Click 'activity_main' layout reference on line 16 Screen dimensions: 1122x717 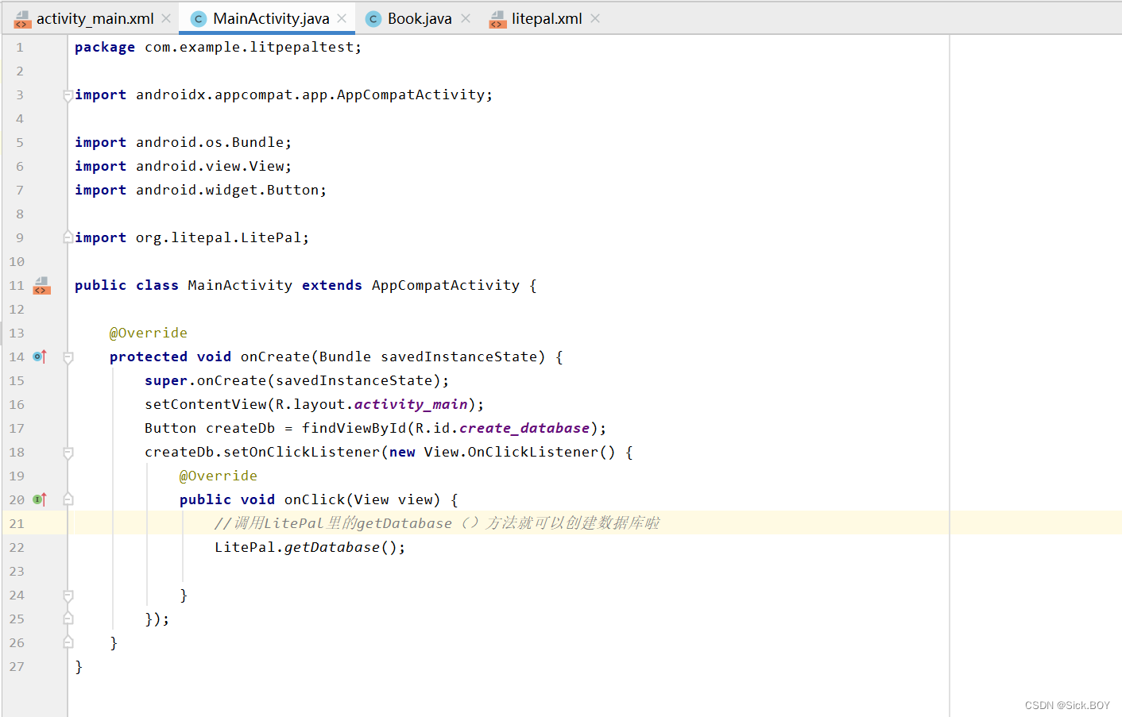[411, 405]
